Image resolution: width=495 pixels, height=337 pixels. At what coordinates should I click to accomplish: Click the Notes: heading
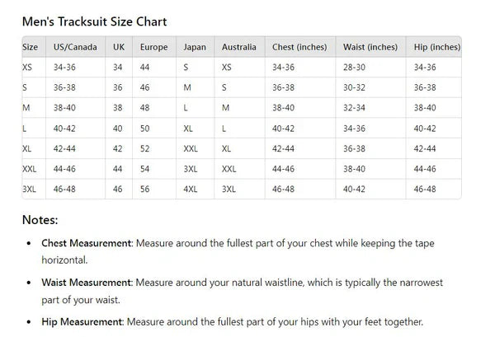point(40,221)
